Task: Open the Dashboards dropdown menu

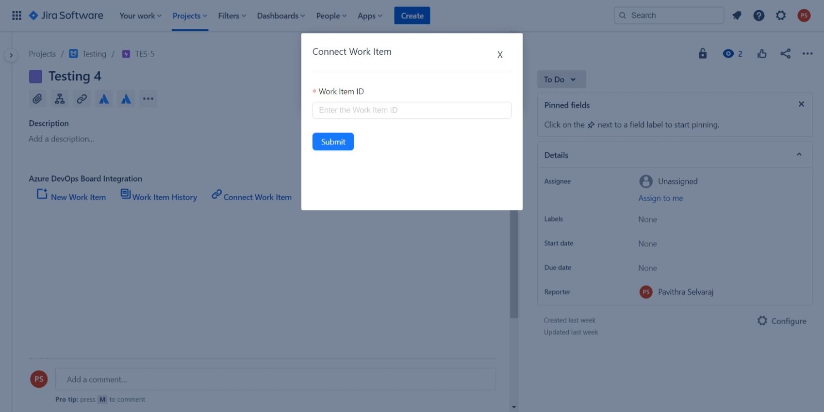Action: point(281,16)
